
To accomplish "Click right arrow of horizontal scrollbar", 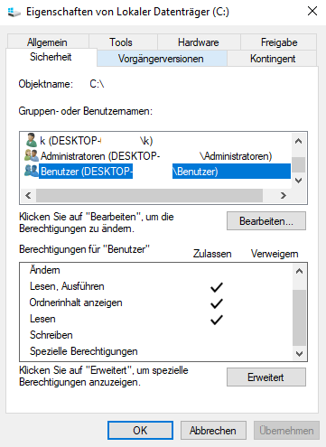I will 284,196.
